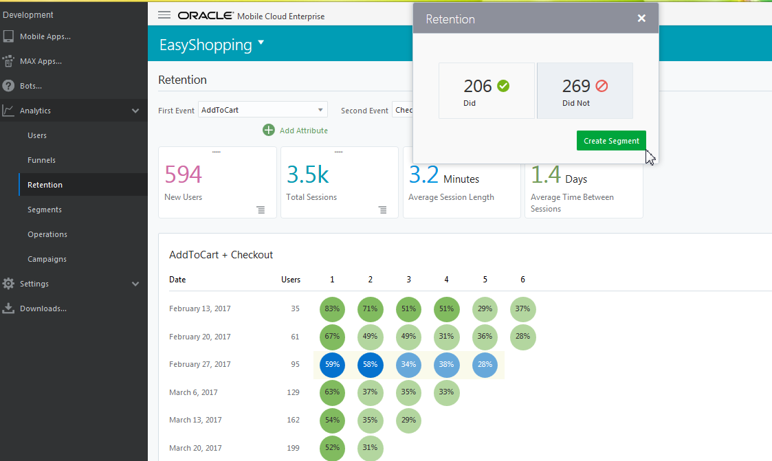This screenshot has width=772, height=461.
Task: Click 29% bubble for March 13
Action: click(408, 420)
